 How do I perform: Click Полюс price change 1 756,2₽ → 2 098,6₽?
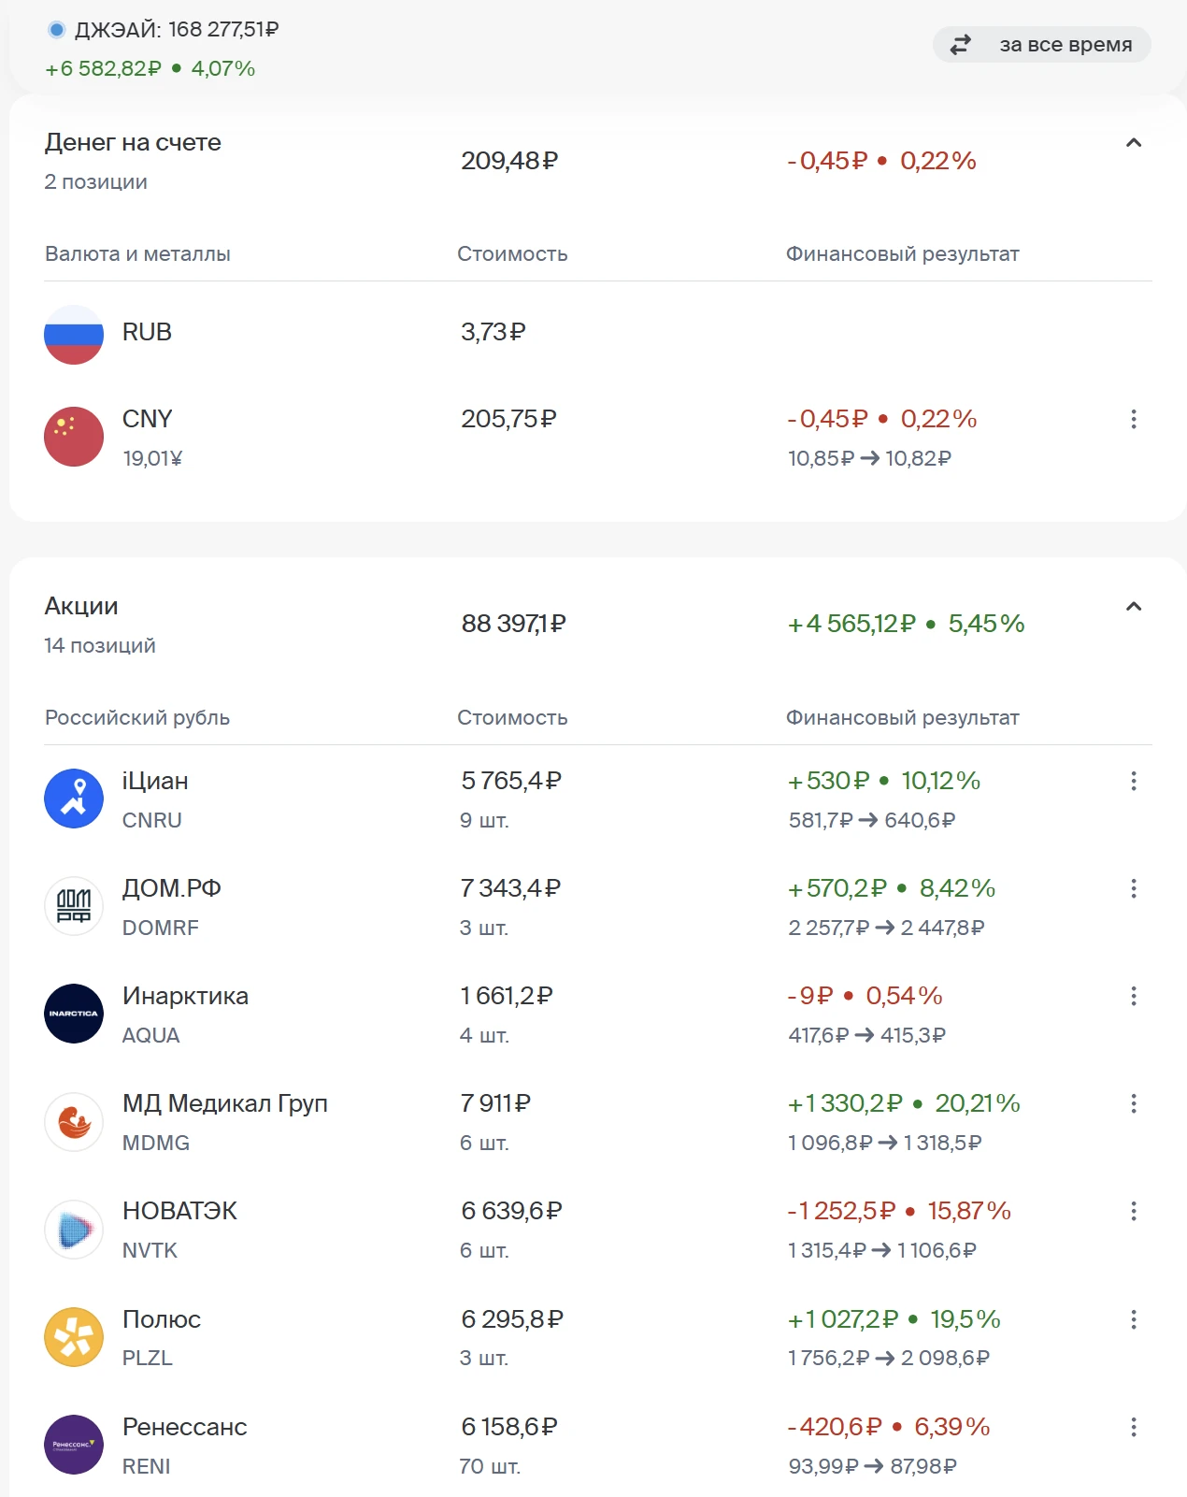tap(889, 1358)
